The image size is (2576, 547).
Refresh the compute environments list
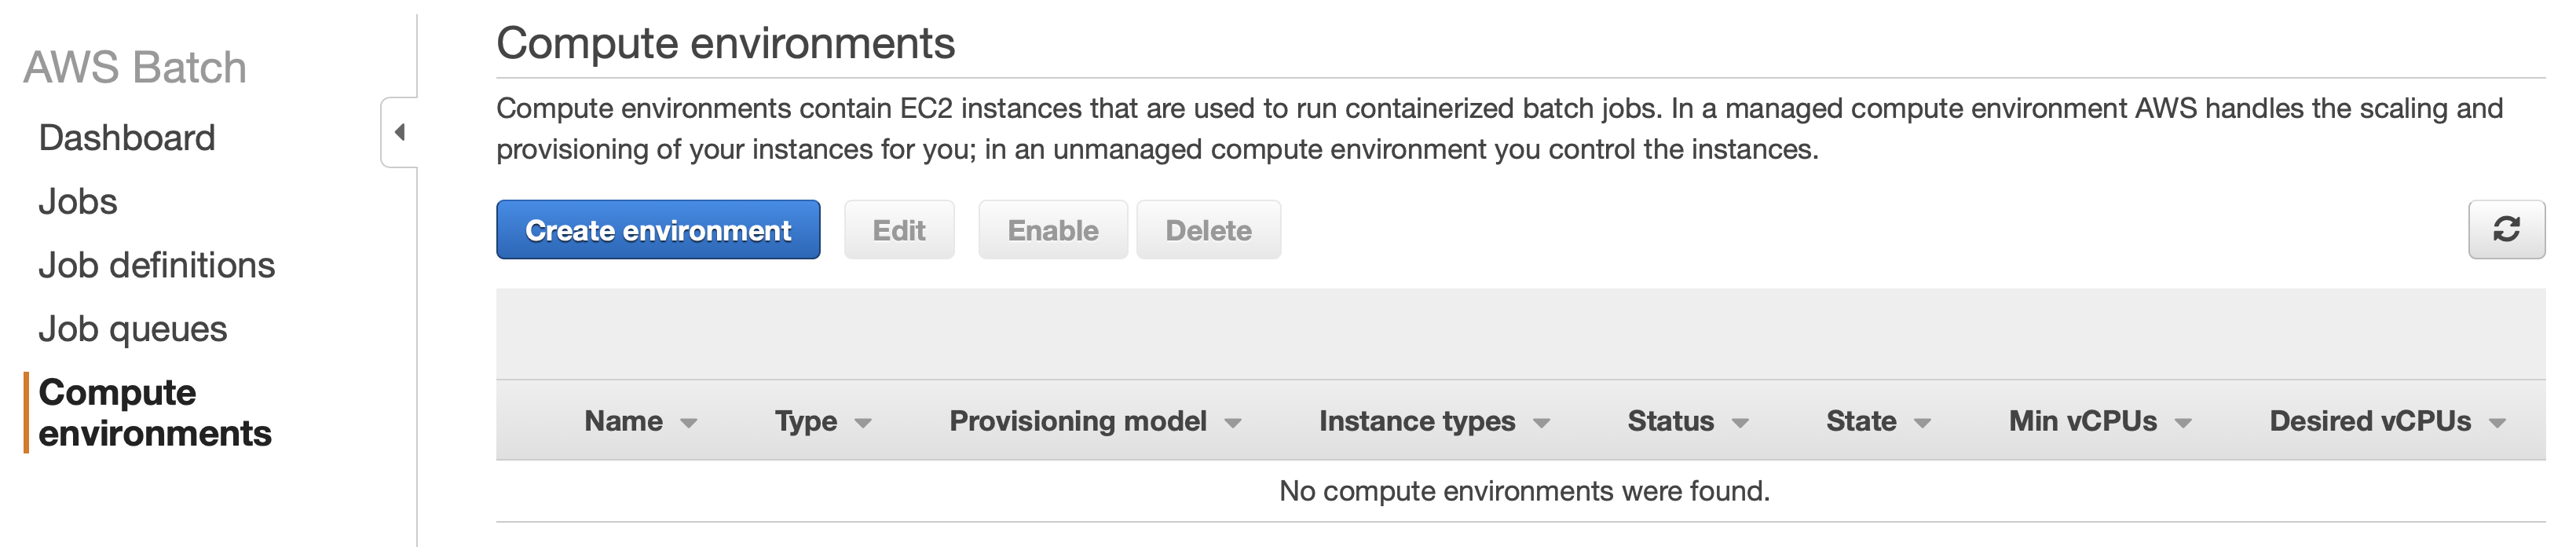[x=2506, y=230]
